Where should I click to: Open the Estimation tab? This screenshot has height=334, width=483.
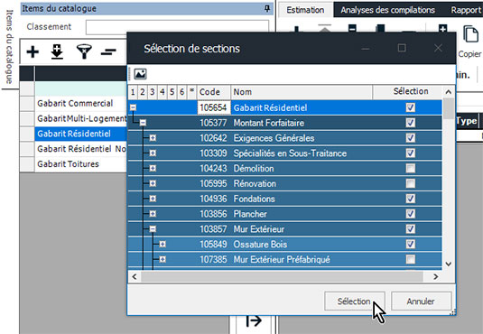(x=305, y=10)
